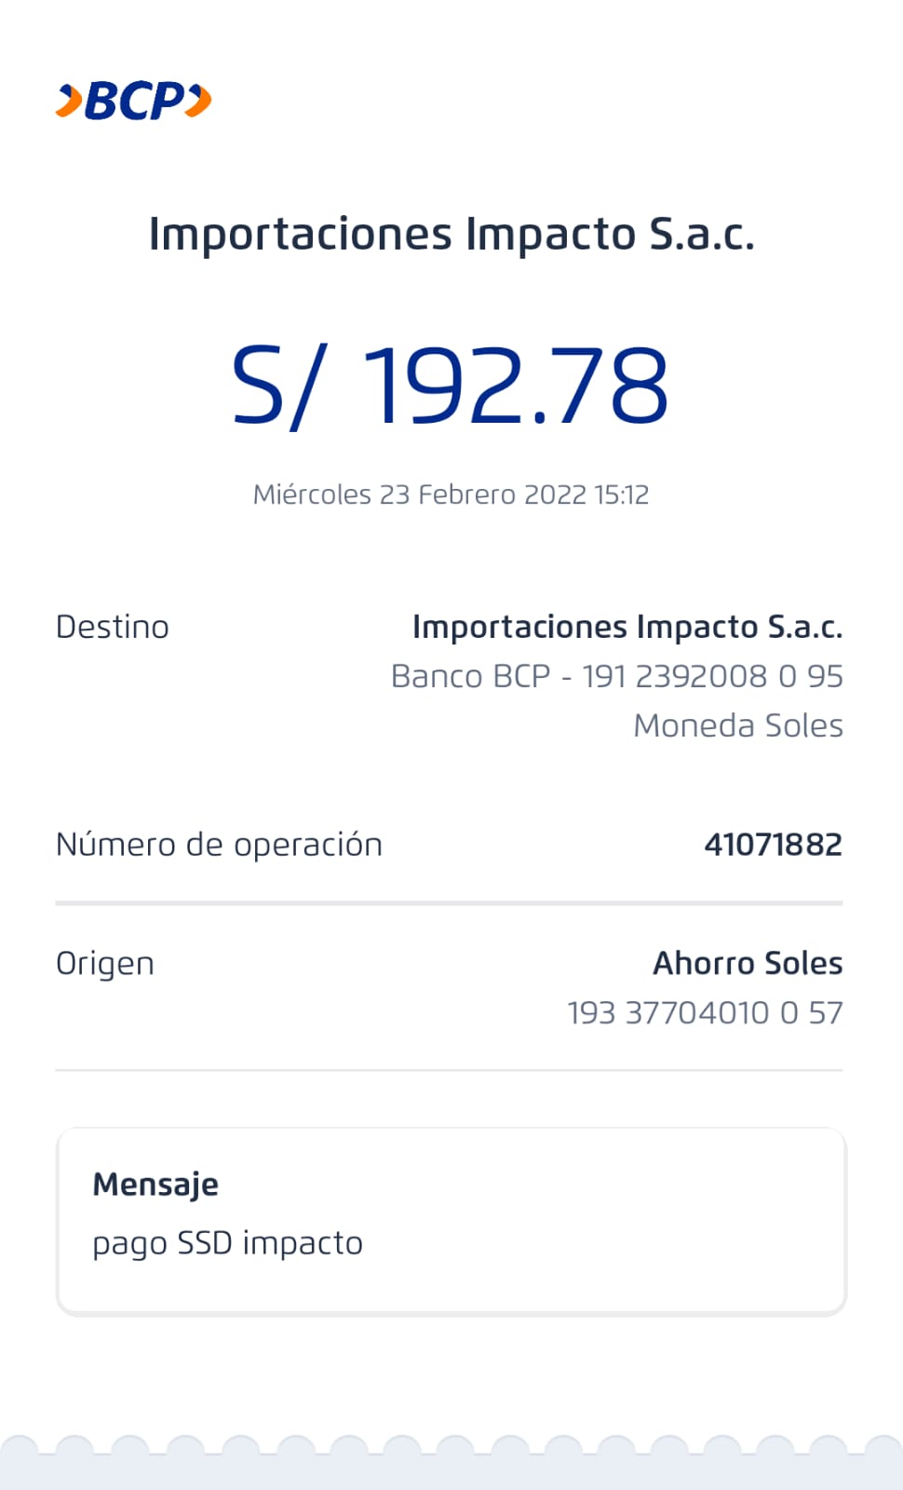The width and height of the screenshot is (903, 1490).
Task: Select origin account number 193 37704010 0 57
Action: [x=705, y=1013]
